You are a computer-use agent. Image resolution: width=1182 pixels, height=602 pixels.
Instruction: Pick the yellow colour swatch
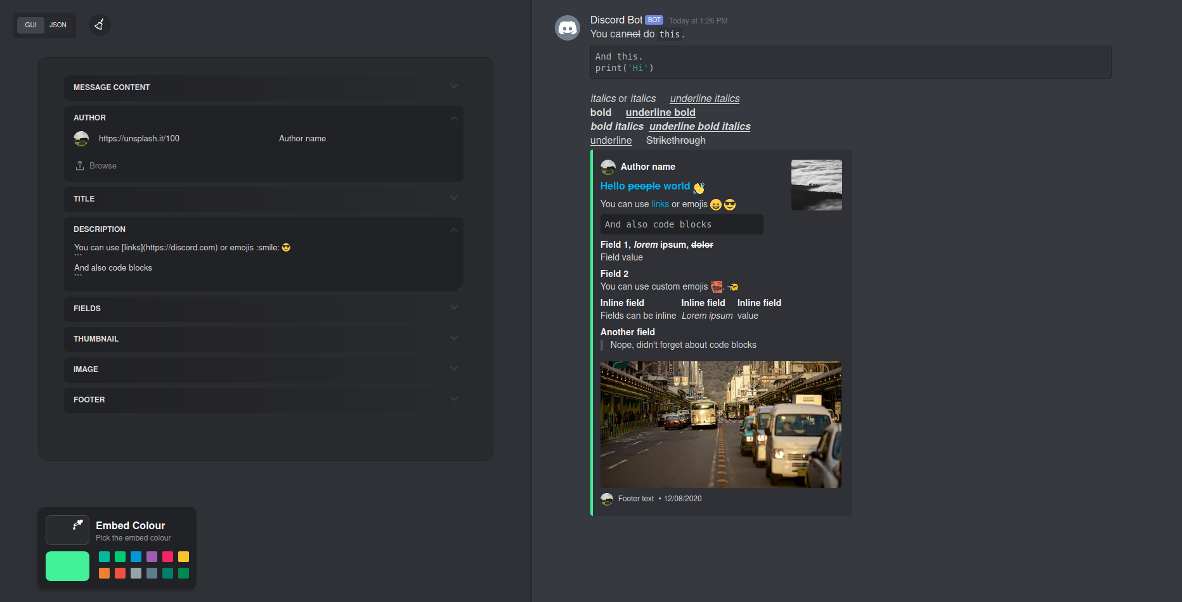tap(183, 557)
